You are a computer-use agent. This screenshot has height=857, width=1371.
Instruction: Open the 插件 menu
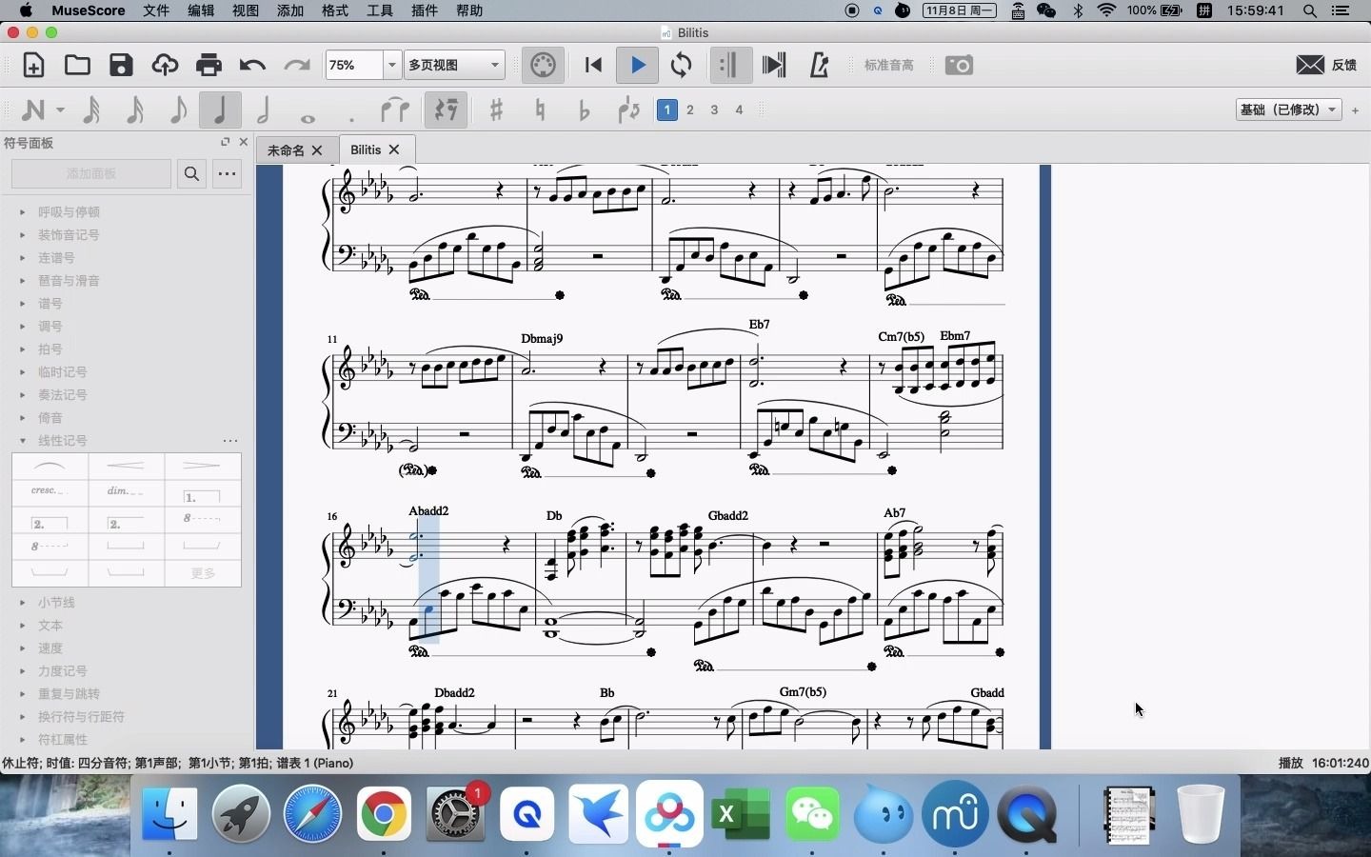(x=425, y=10)
